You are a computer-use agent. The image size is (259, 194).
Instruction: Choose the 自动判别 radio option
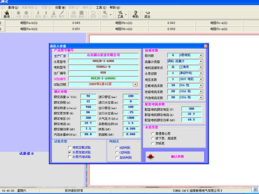tap(117, 158)
